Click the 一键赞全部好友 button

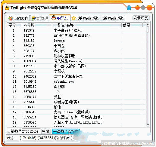[x=66, y=131]
